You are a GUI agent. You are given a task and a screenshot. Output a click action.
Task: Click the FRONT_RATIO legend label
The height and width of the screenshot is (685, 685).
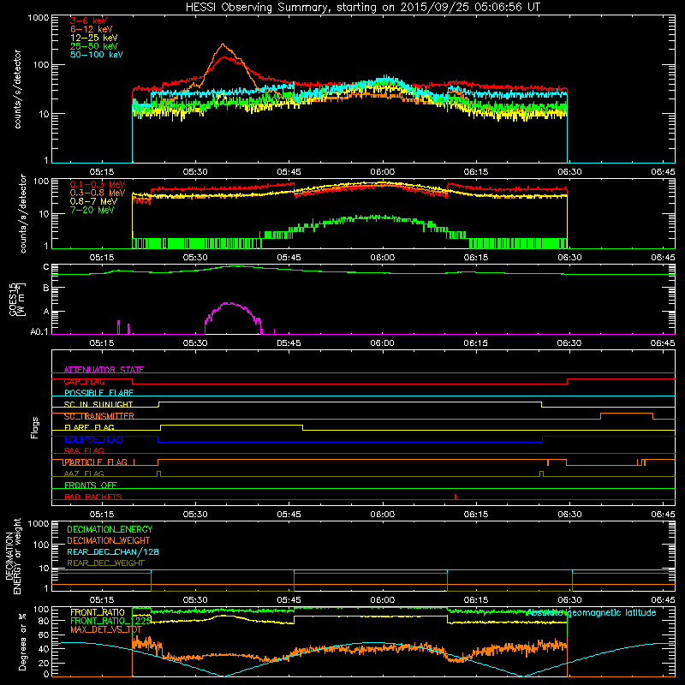pyautogui.click(x=98, y=612)
